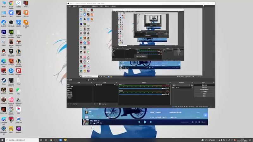Mute the second mixer track (mic/aux)
The image size is (253, 142).
tap(165, 94)
